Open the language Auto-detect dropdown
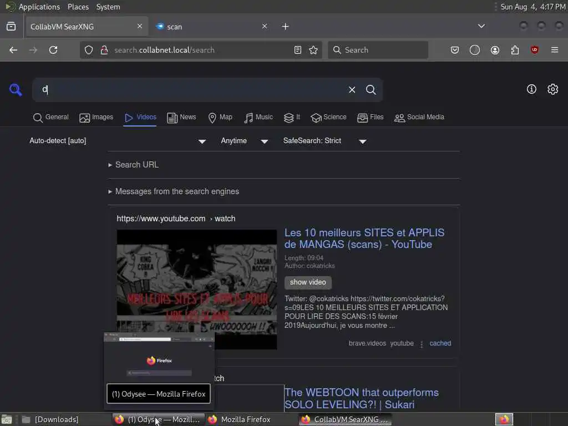 coord(118,141)
